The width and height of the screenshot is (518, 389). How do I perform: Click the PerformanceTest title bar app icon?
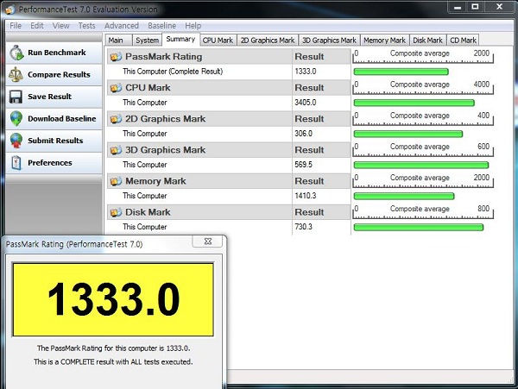click(9, 9)
